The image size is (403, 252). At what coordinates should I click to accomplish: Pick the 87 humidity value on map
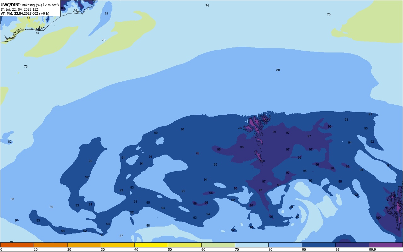pos(121,236)
